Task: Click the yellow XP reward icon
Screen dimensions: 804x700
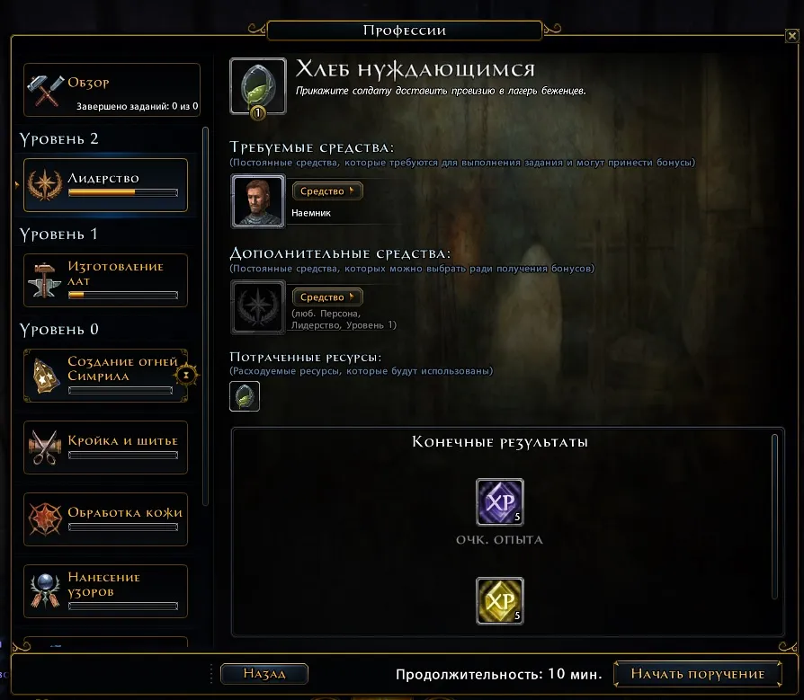Action: (500, 600)
